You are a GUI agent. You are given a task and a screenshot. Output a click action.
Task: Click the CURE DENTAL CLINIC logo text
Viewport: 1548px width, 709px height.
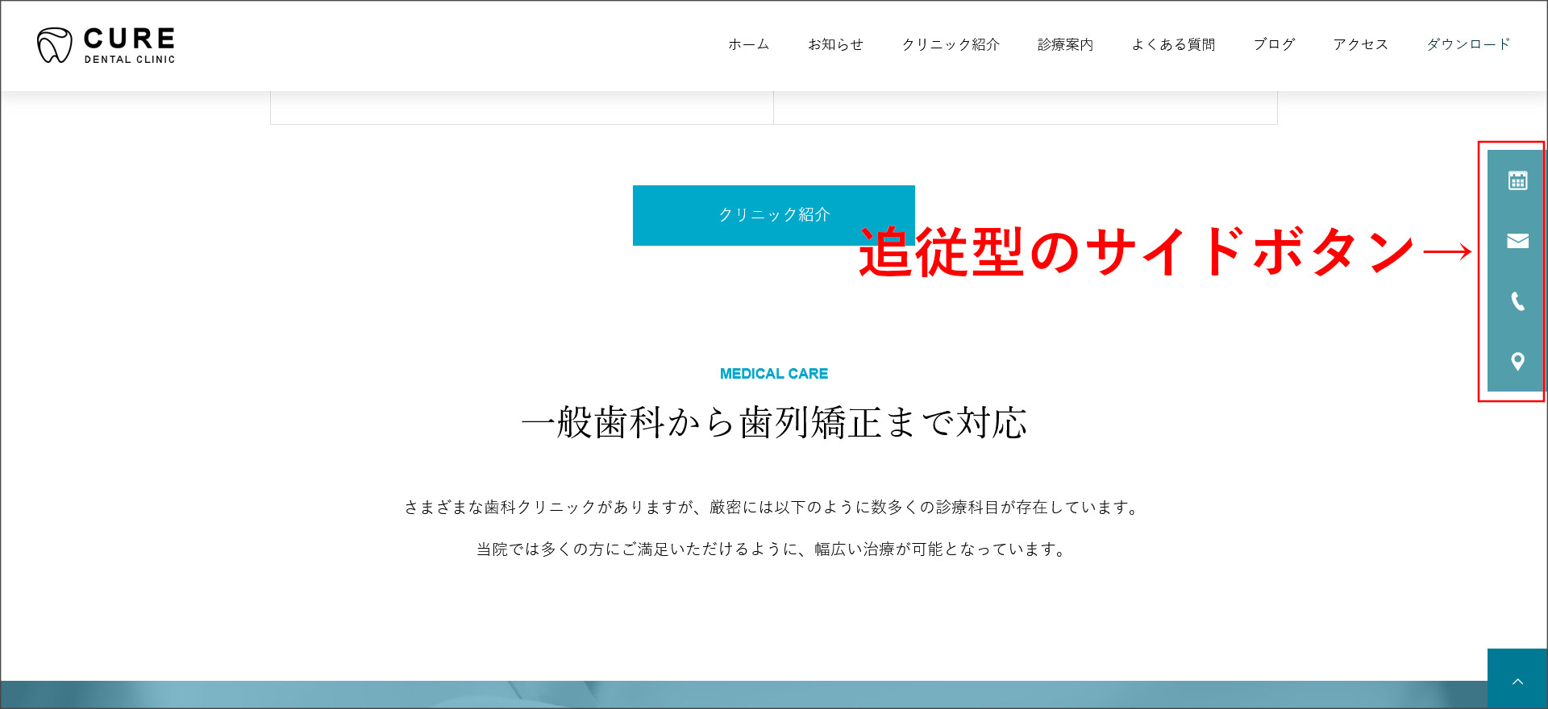point(129,45)
